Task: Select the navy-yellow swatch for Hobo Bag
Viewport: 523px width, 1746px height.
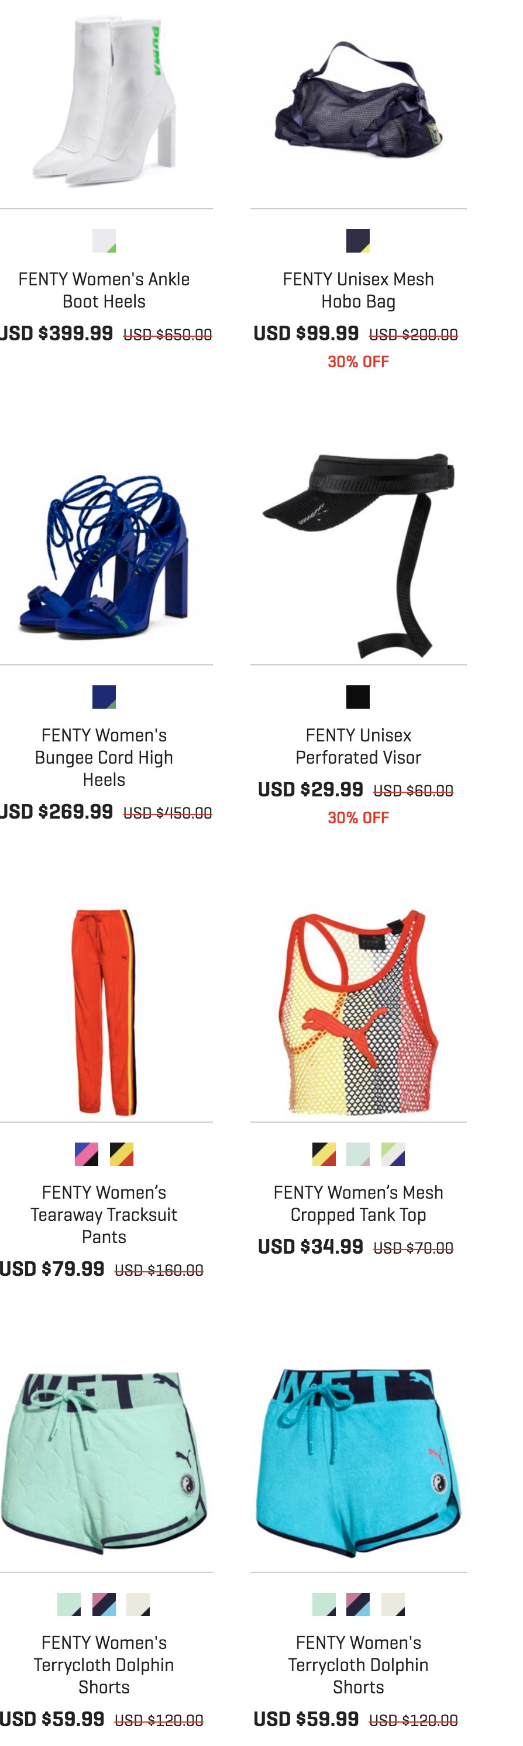Action: pos(358,241)
